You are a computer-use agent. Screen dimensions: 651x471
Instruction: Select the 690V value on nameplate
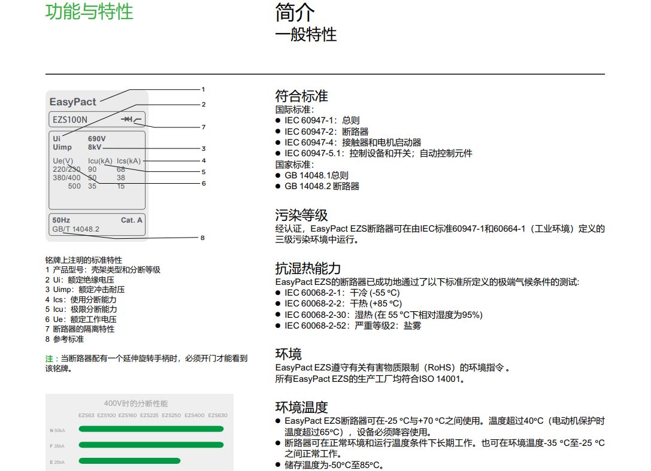coord(97,139)
